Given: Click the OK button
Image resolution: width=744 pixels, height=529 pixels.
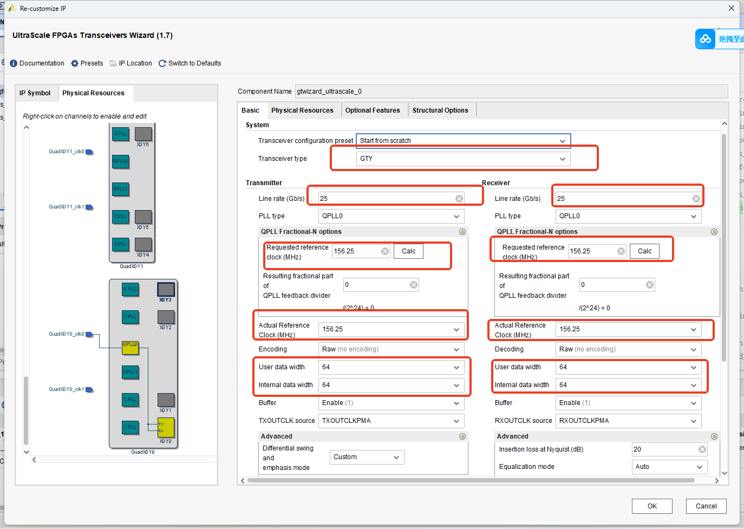Looking at the screenshot, I should point(652,506).
